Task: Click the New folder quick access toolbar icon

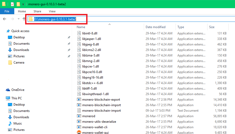Action: [x=18, y=4]
